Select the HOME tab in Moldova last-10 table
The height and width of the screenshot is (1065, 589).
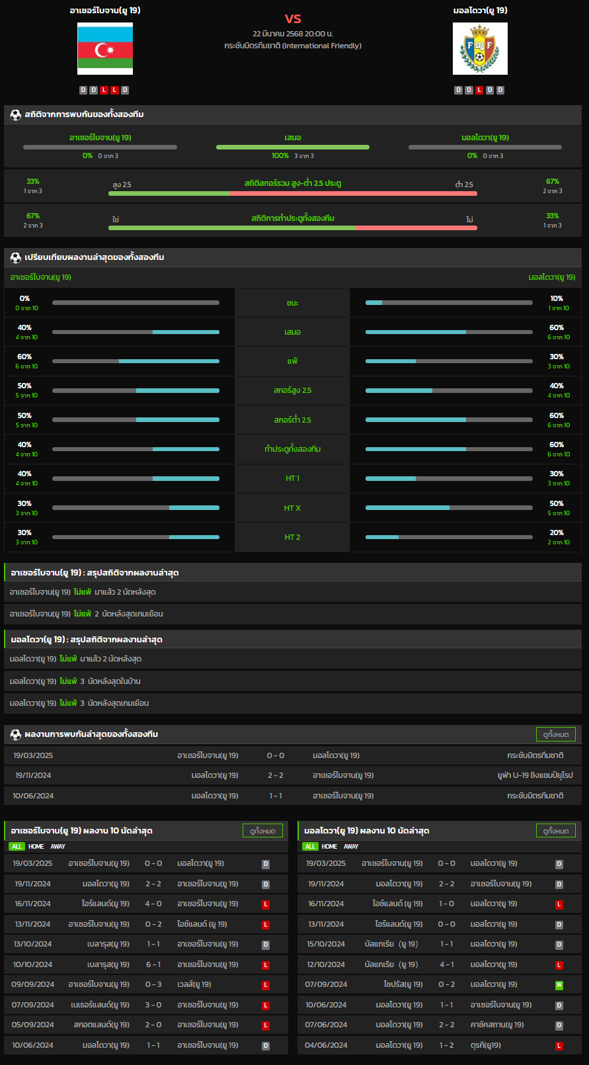[x=329, y=847]
